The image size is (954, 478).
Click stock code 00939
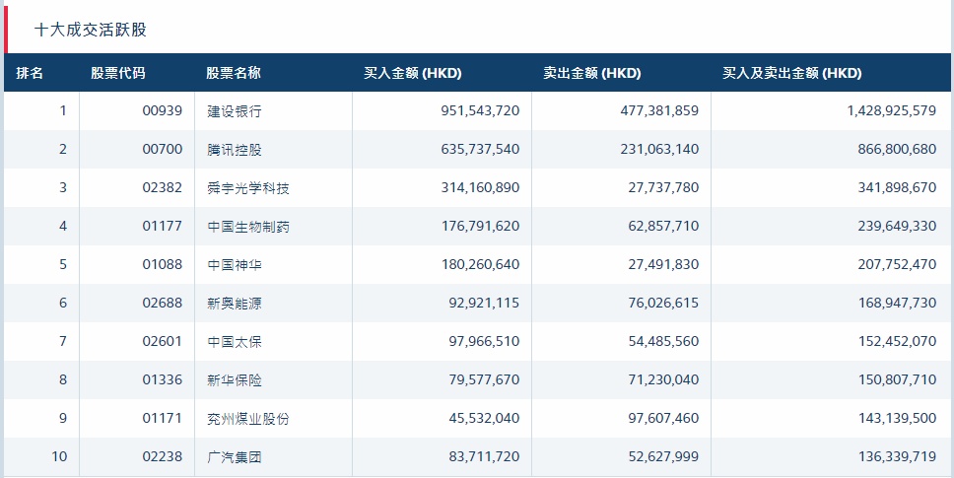point(163,111)
